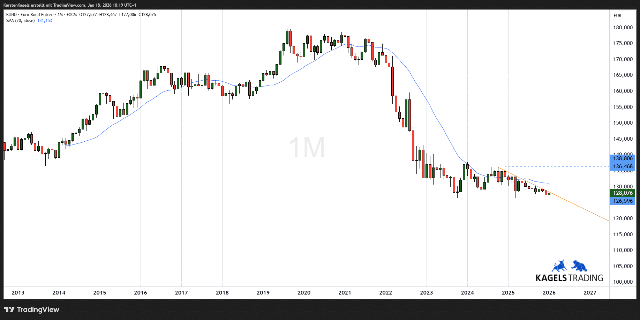Click the 2013 year label on time axis
The image size is (640, 320).
click(x=18, y=293)
